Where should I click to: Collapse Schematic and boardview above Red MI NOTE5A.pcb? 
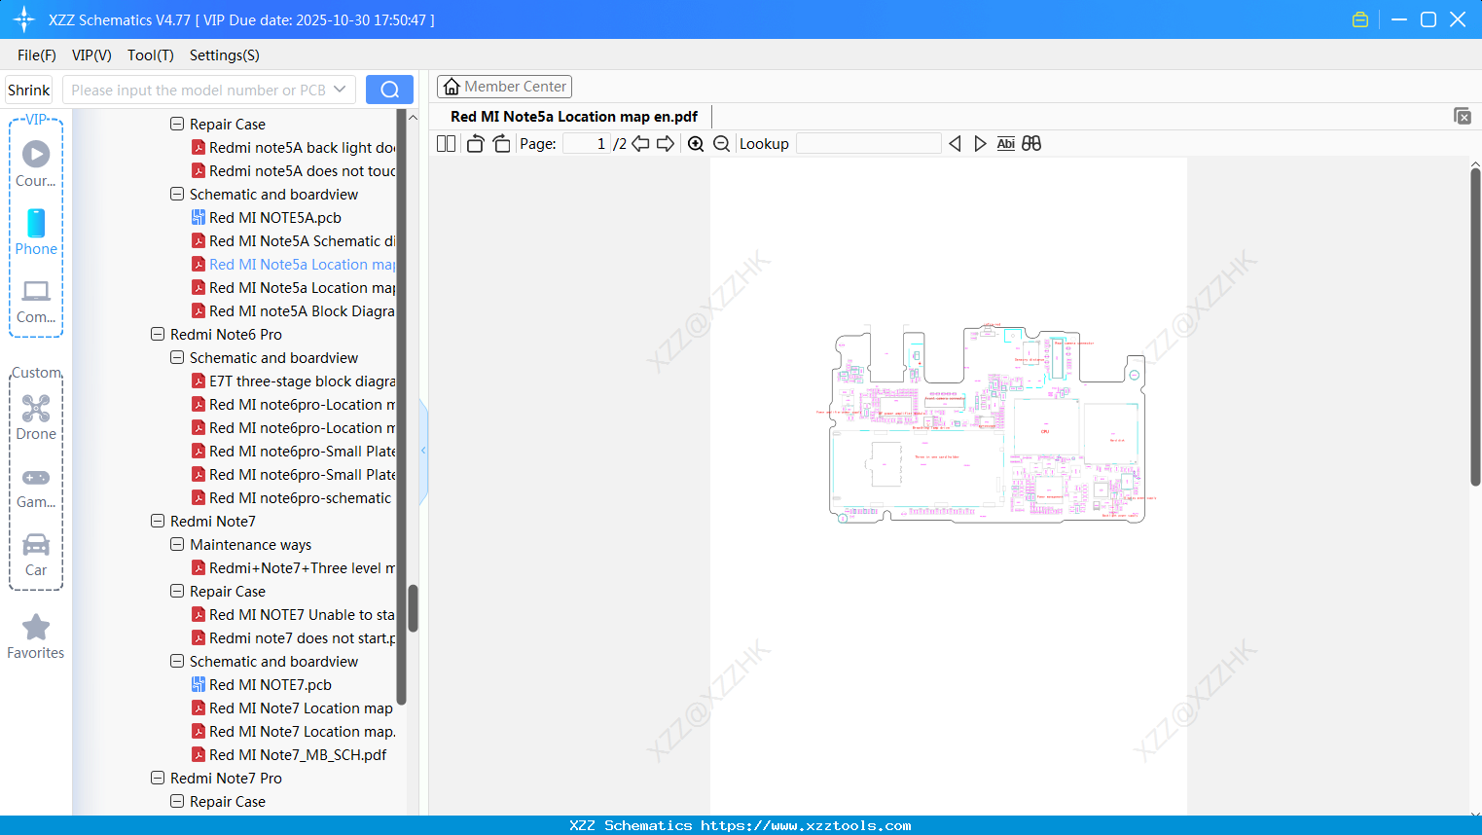(177, 194)
